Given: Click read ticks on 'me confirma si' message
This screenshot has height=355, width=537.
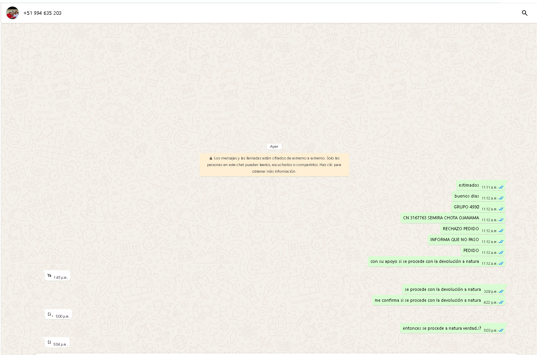Looking at the screenshot, I should coord(501,303).
